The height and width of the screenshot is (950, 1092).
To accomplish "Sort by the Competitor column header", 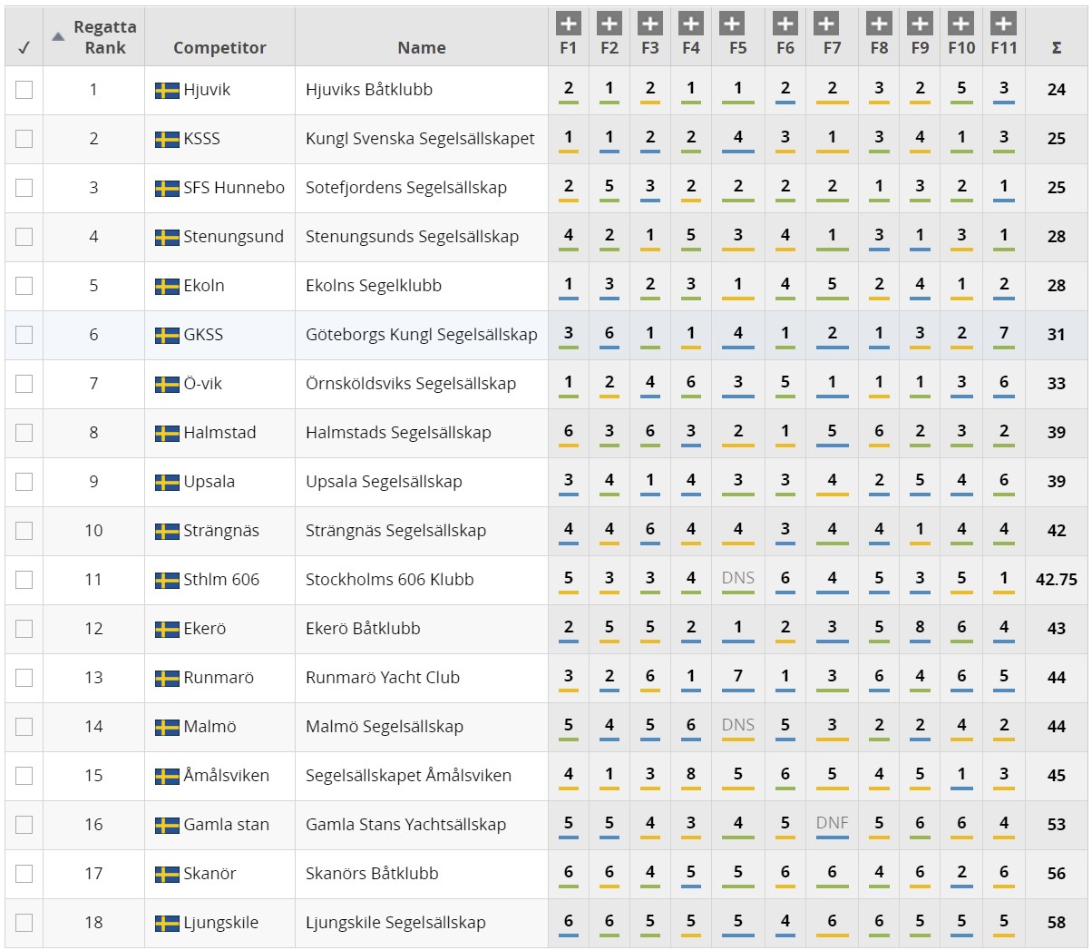I will (x=219, y=48).
